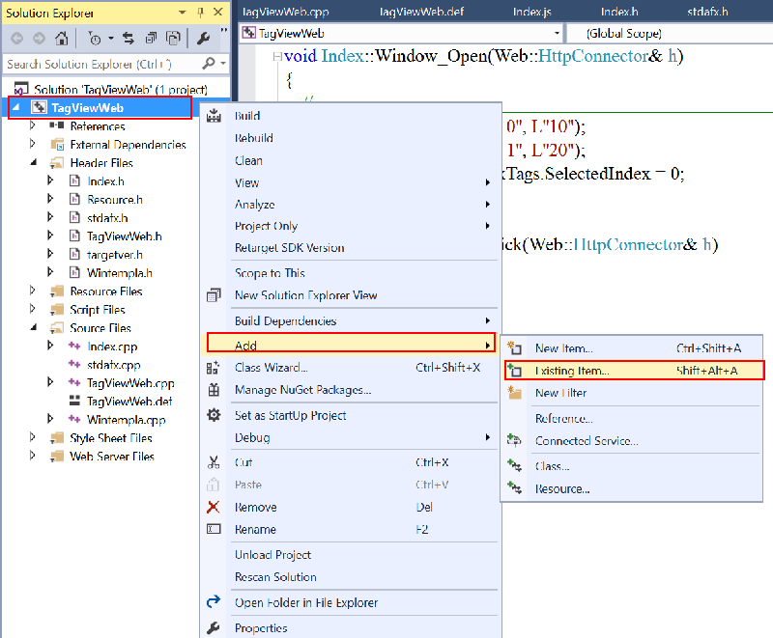Choose Resource in Add submenu
This screenshot has height=638, width=773.
(633, 488)
